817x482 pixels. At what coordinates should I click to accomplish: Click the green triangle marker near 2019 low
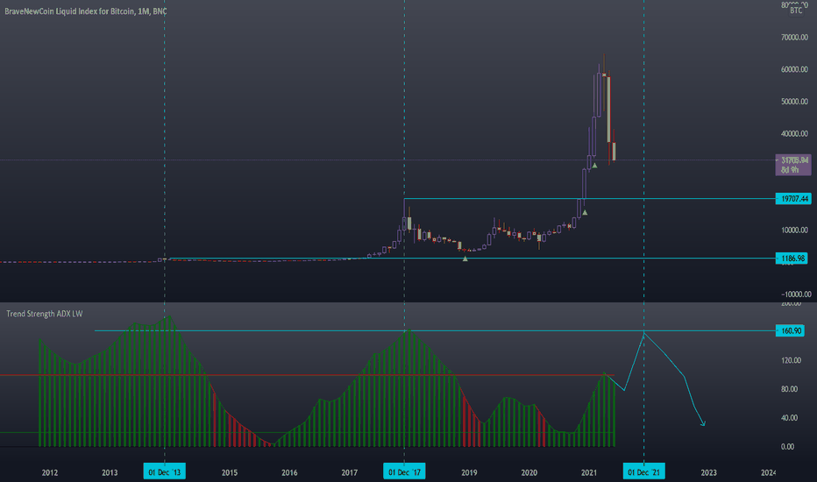465,259
